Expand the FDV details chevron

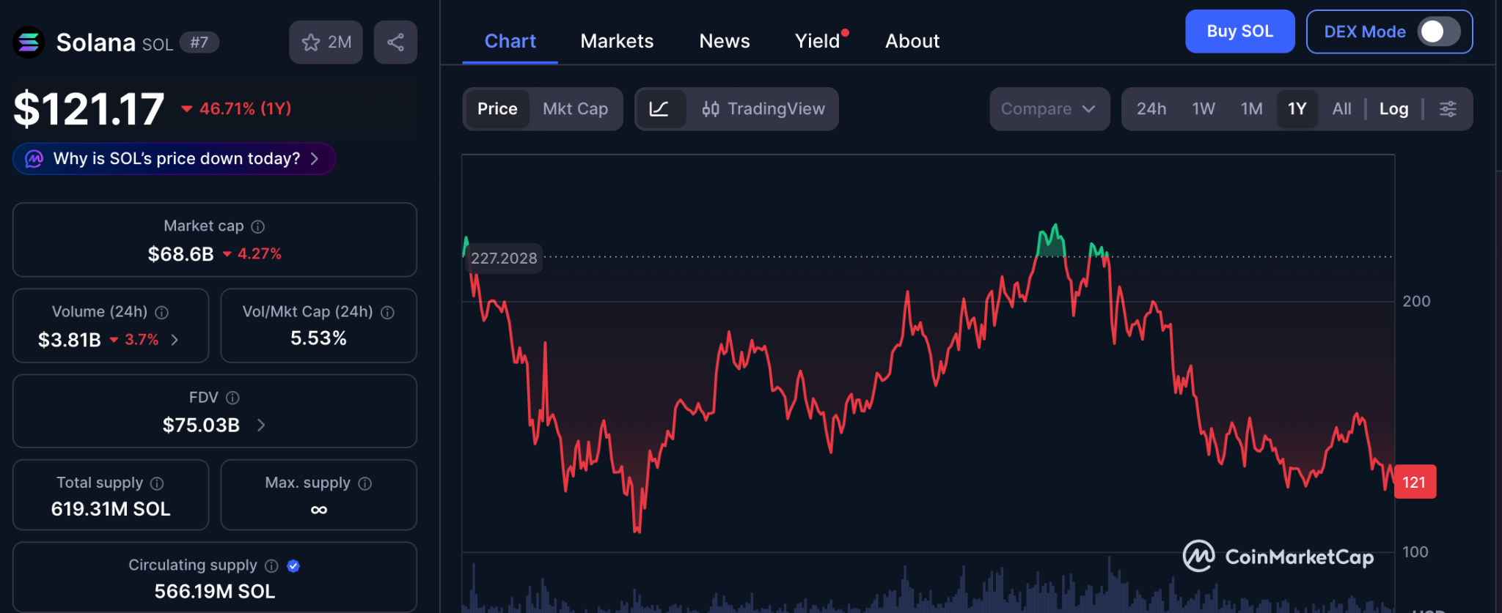pos(261,425)
